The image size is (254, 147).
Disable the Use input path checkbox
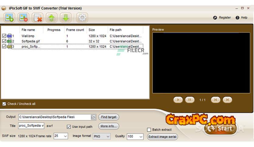pos(69,127)
